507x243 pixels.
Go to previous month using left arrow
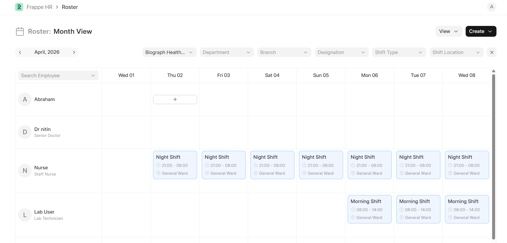pos(20,52)
